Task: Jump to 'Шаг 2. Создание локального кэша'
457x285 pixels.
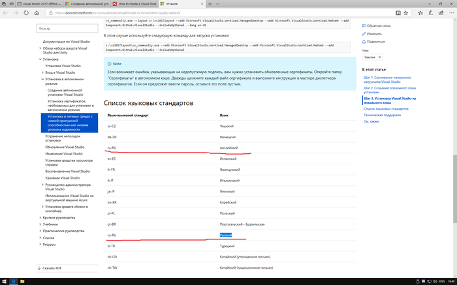Action: [390, 90]
